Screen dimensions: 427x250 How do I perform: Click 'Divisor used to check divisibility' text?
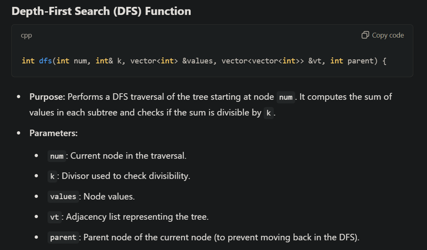(x=126, y=176)
